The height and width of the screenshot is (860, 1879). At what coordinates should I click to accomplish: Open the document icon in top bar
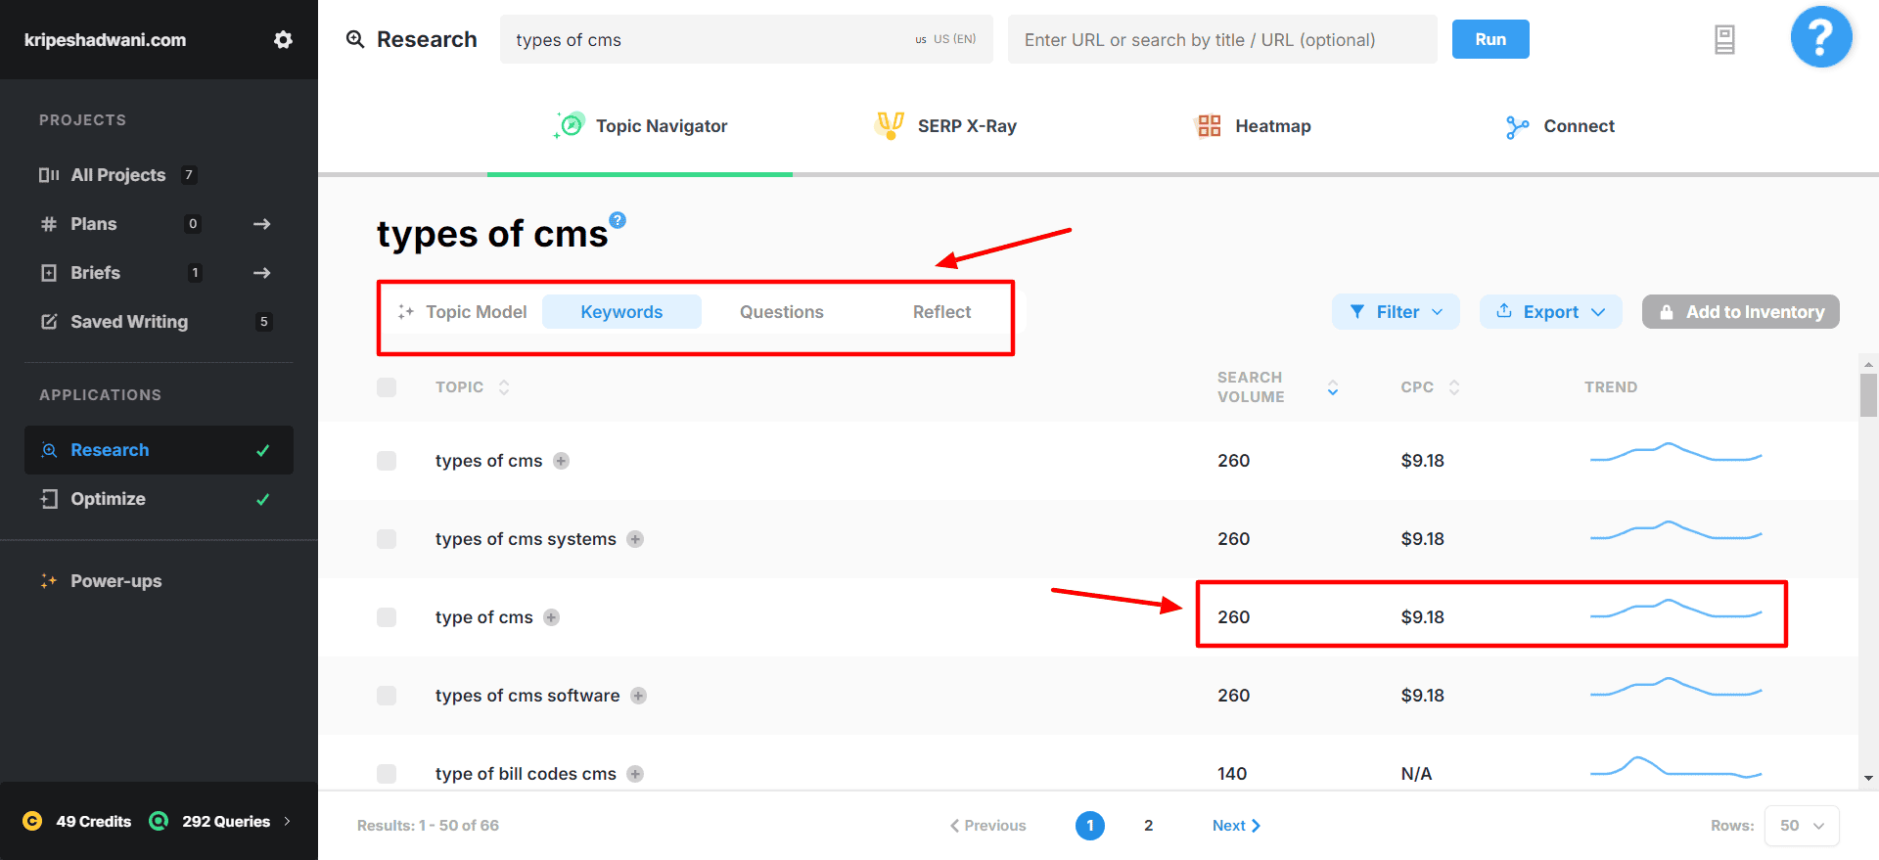click(1724, 40)
